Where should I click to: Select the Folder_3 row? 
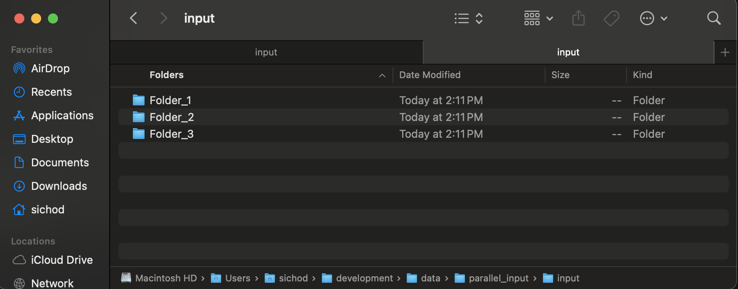click(423, 134)
